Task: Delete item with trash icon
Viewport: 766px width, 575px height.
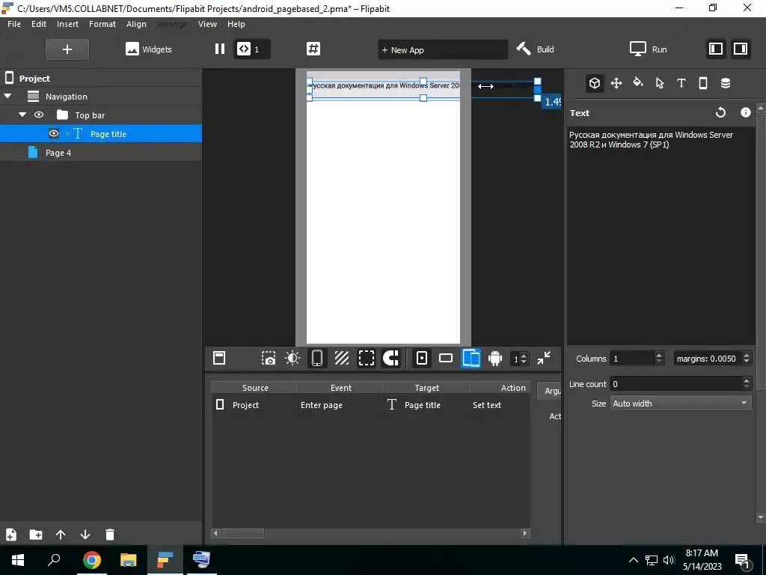Action: click(110, 535)
